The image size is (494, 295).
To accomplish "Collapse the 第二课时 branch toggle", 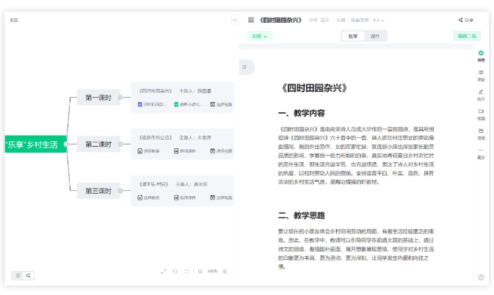I will coord(120,144).
